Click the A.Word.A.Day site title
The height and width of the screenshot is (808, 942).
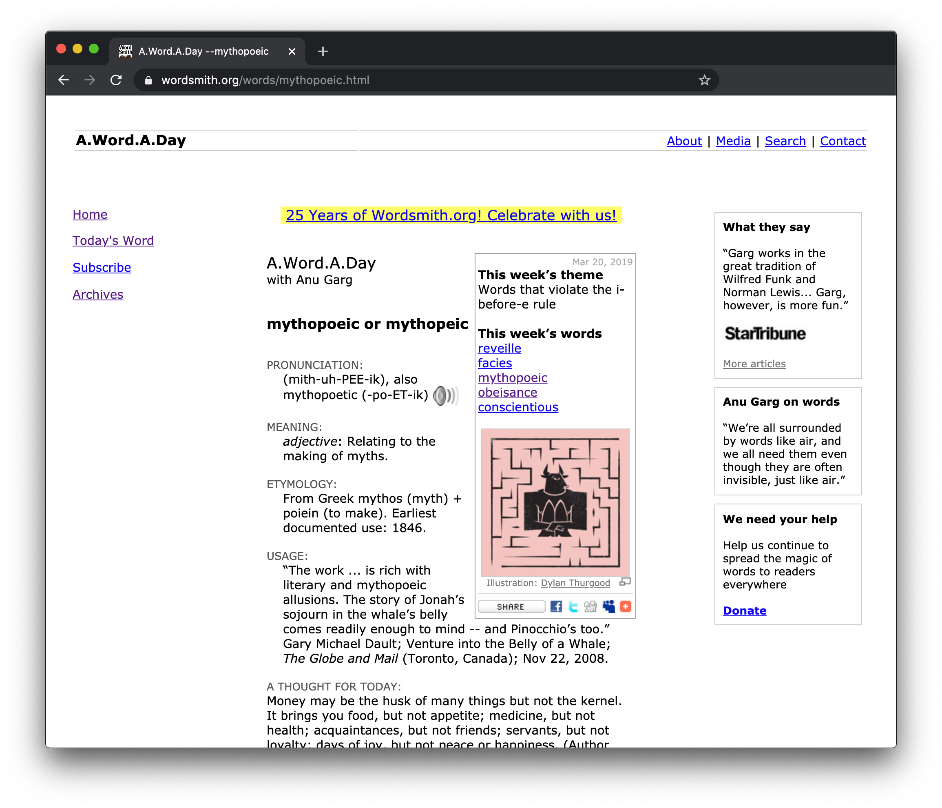pyautogui.click(x=131, y=140)
